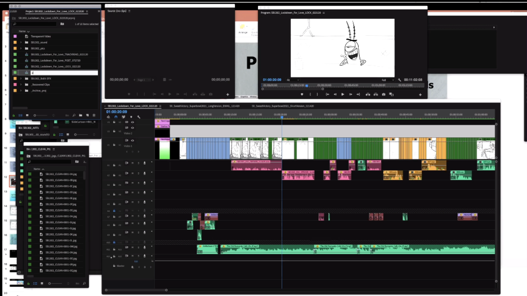527x296 pixels.
Task: Select SB1302_Lockdown_For_Love_LOCK_022120 timeline tab
Action: 132,106
